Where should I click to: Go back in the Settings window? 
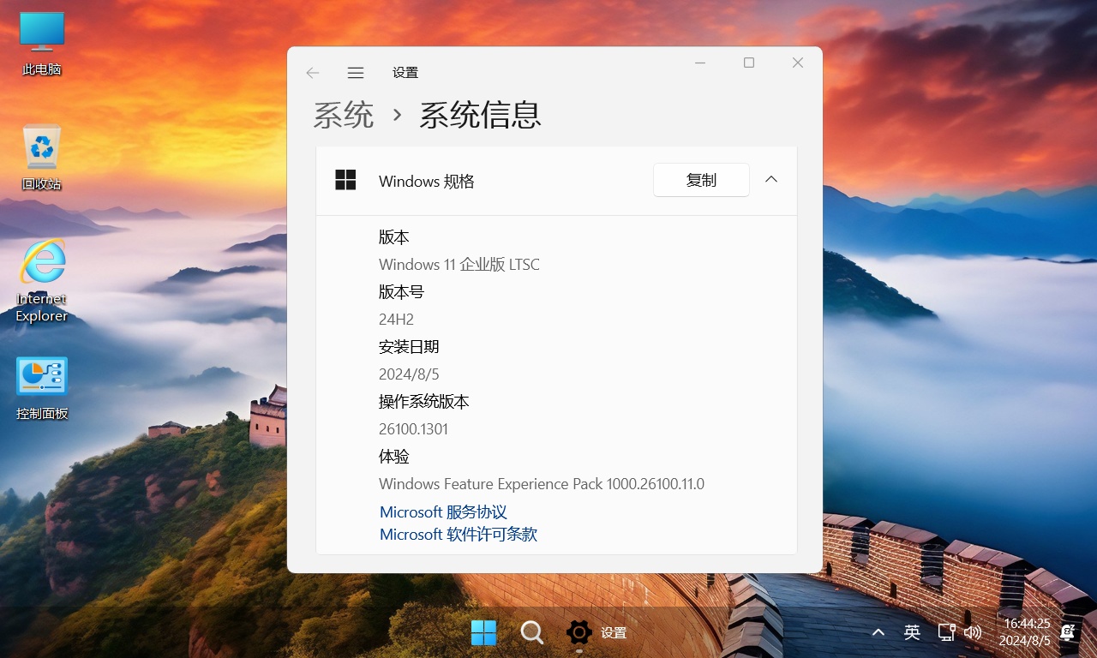point(313,73)
